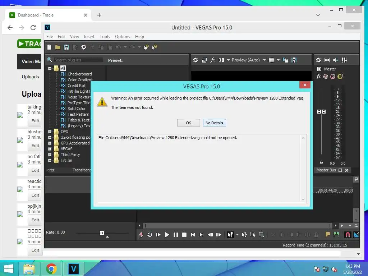Open the Insert menu
The image size is (368, 276).
pos(89,37)
